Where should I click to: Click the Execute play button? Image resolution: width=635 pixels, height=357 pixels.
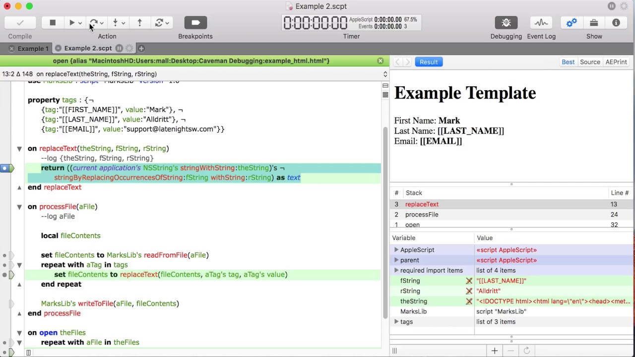click(71, 23)
